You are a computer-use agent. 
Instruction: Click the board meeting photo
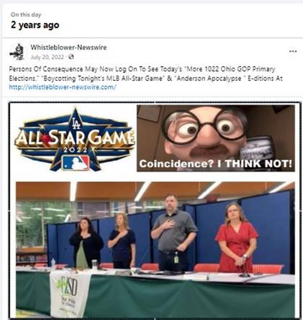[155, 250]
